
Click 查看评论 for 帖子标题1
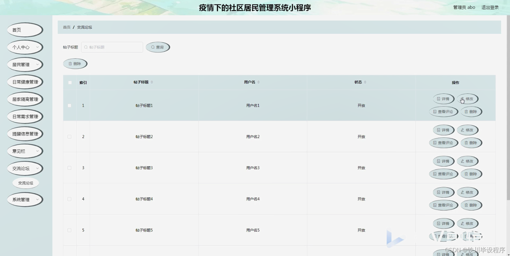443,112
